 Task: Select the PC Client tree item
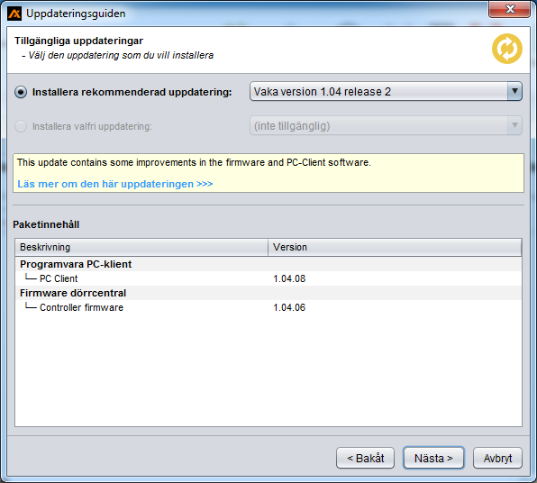coord(59,278)
